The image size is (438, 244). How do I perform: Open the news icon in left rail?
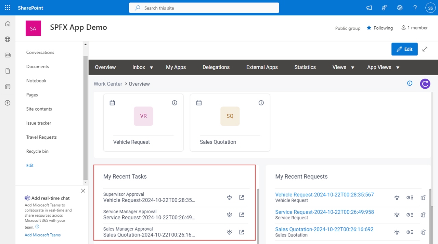[x=8, y=55]
